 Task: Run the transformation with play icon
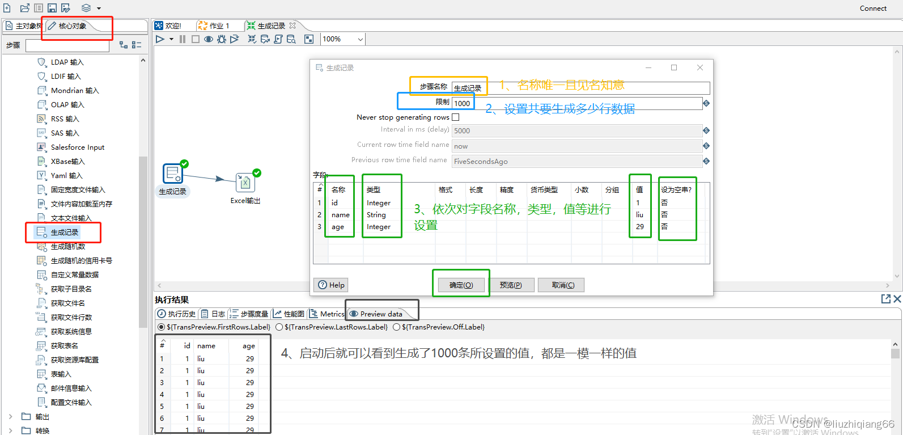click(x=160, y=39)
